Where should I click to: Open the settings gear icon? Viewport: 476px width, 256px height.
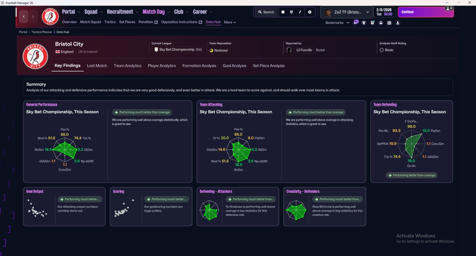click(x=310, y=12)
